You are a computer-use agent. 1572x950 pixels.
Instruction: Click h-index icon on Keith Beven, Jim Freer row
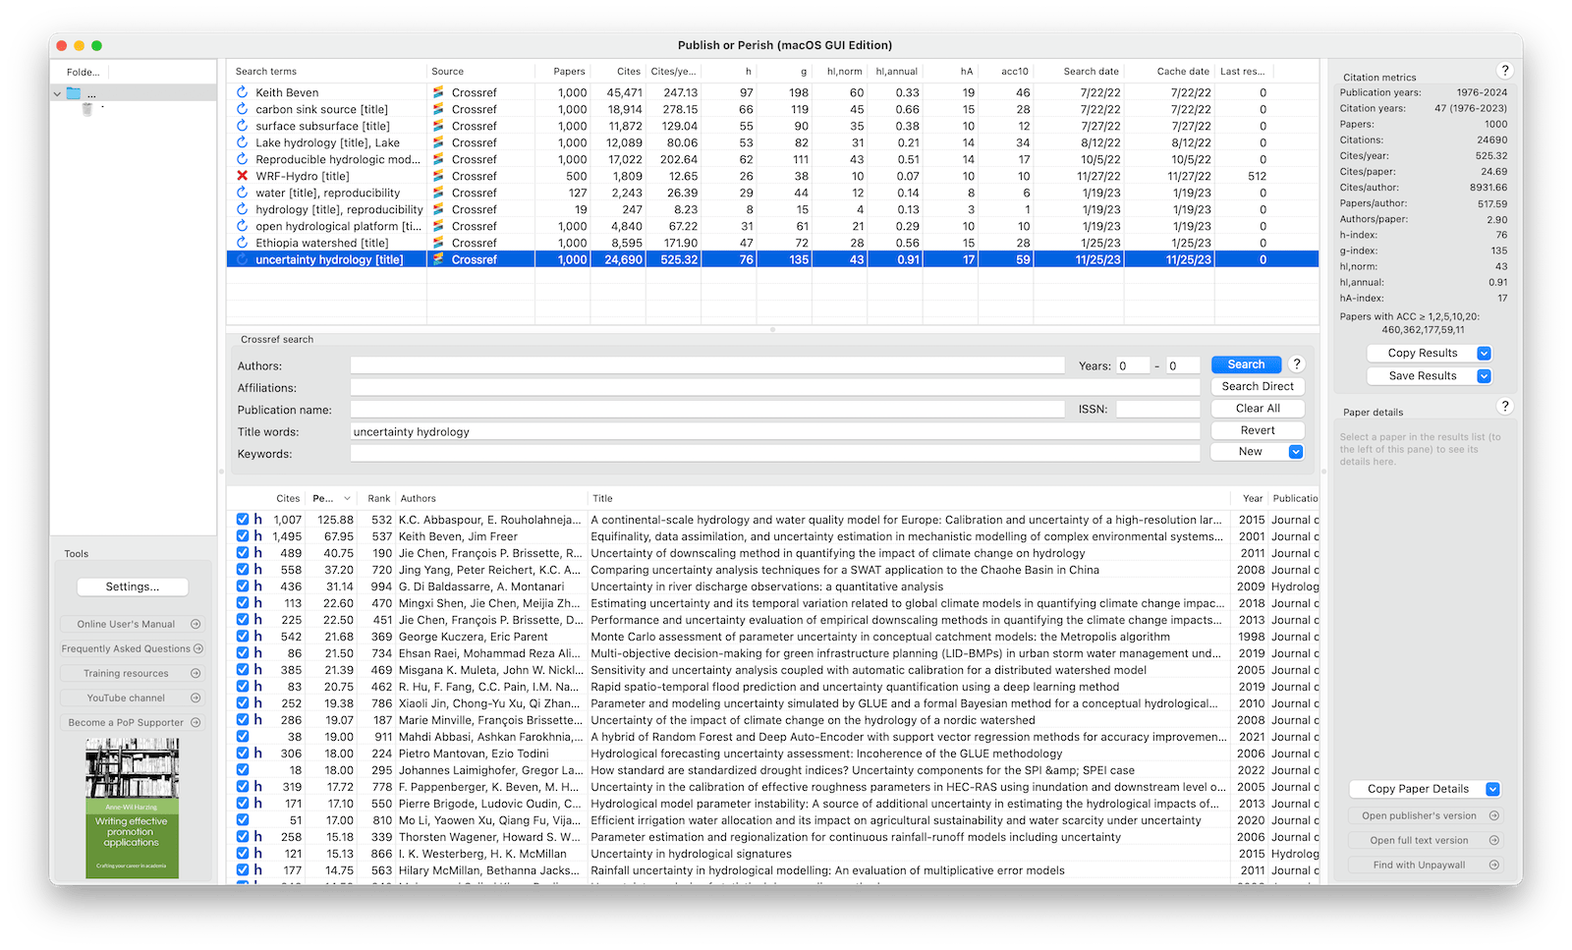258,535
